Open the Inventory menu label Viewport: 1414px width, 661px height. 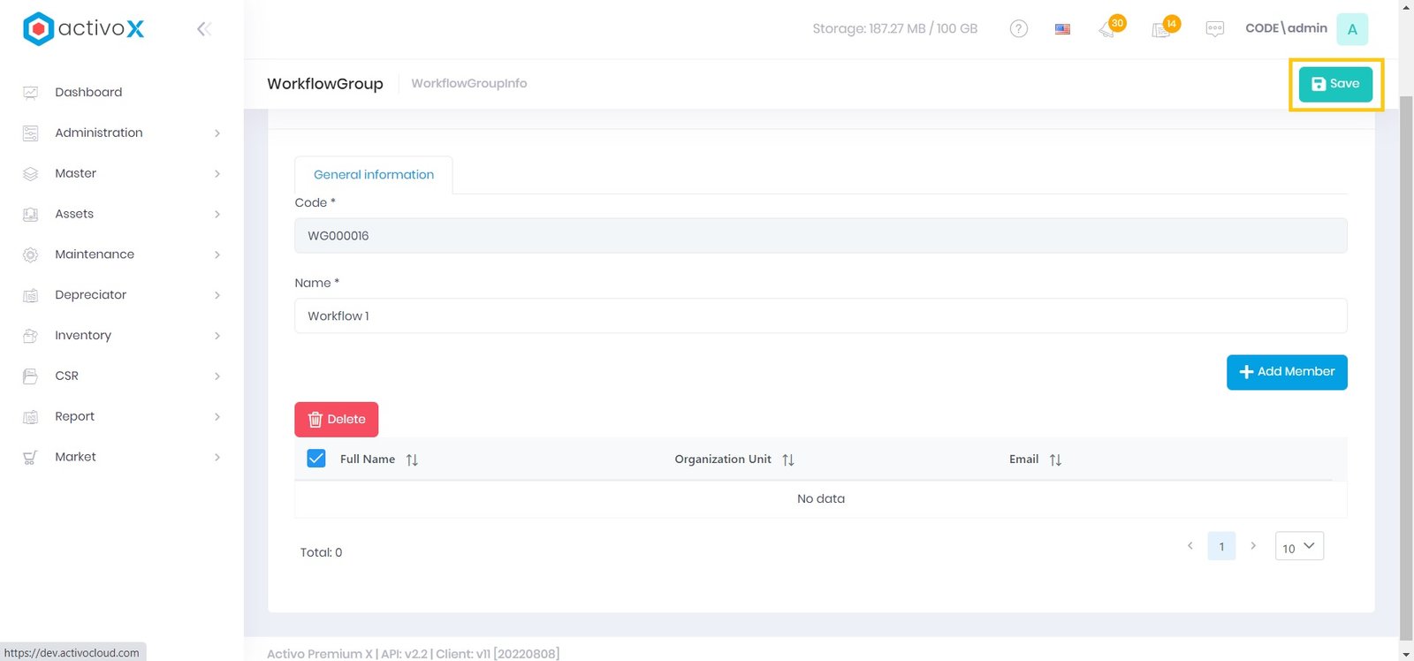(x=83, y=336)
